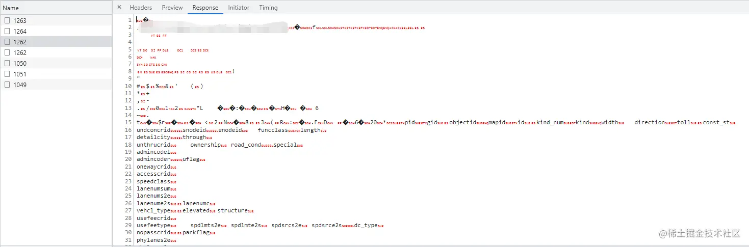Click 'lanenumsum' on response line 24
The width and height of the screenshot is (749, 247).
[x=153, y=188]
